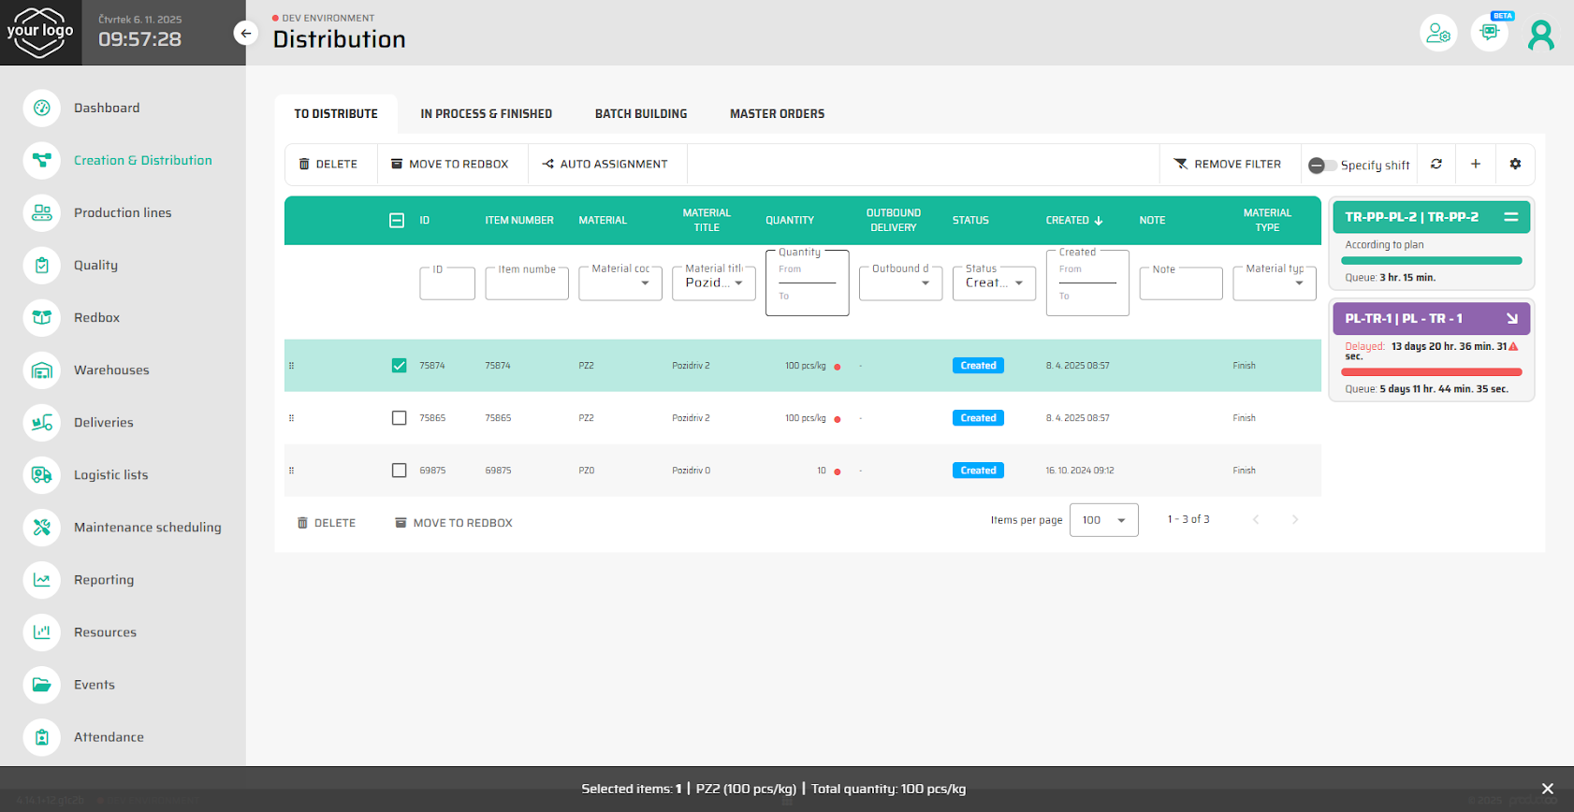The width and height of the screenshot is (1574, 812).
Task: Click the red delayed progress bar for PL-TR-1
Action: (x=1433, y=372)
